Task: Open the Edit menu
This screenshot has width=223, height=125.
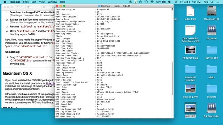Action: coord(34,2)
